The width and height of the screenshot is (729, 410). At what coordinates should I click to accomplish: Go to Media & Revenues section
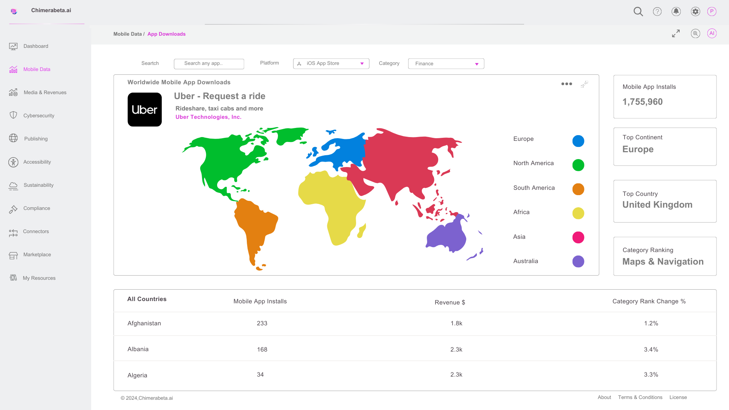click(45, 93)
